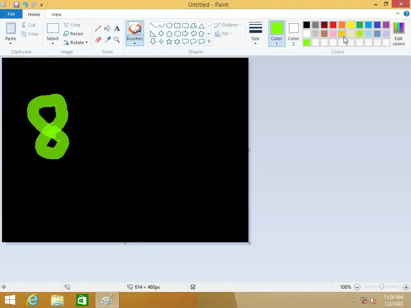Select the Pencil tool

[98, 28]
